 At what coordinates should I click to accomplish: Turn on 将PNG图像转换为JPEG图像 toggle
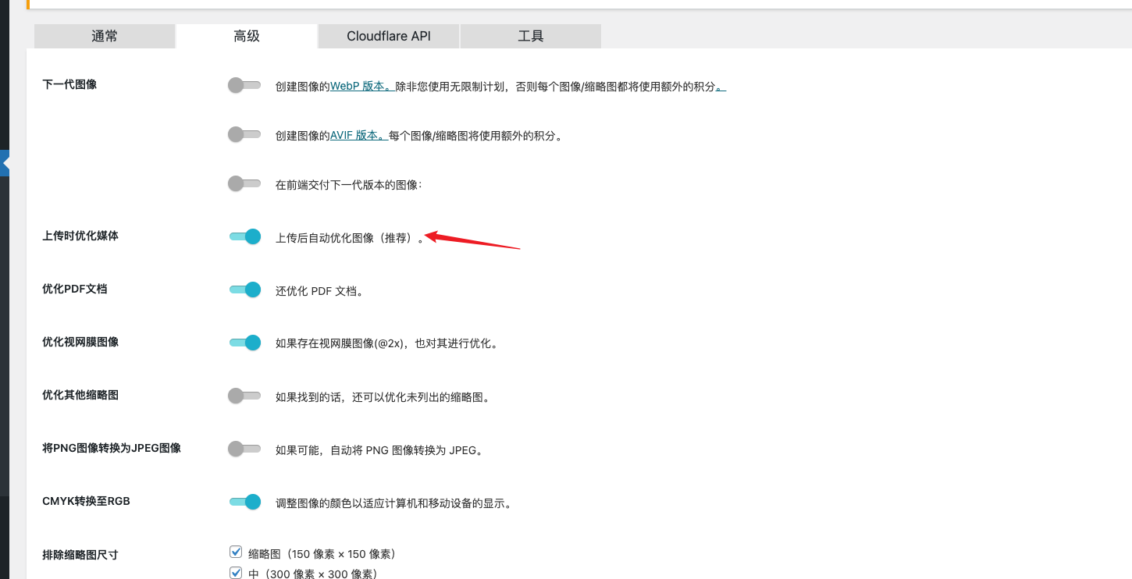244,449
